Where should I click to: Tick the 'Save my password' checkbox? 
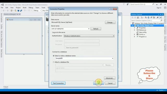(65, 48)
